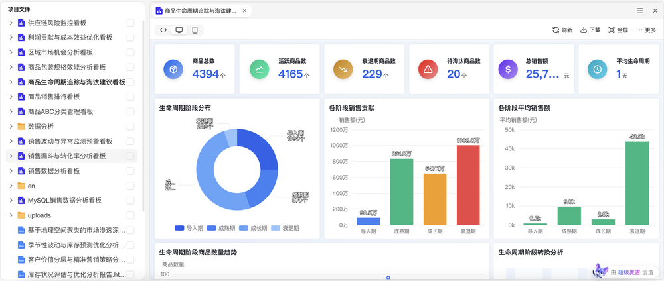Expand the en folder
The height and width of the screenshot is (281, 664).
point(11,186)
